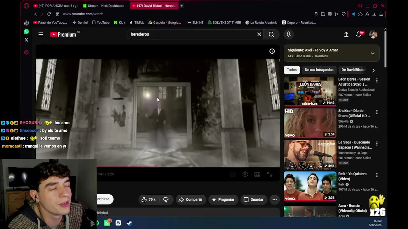Like the video with 79 k likes
This screenshot has height=229, width=408.
point(149,199)
